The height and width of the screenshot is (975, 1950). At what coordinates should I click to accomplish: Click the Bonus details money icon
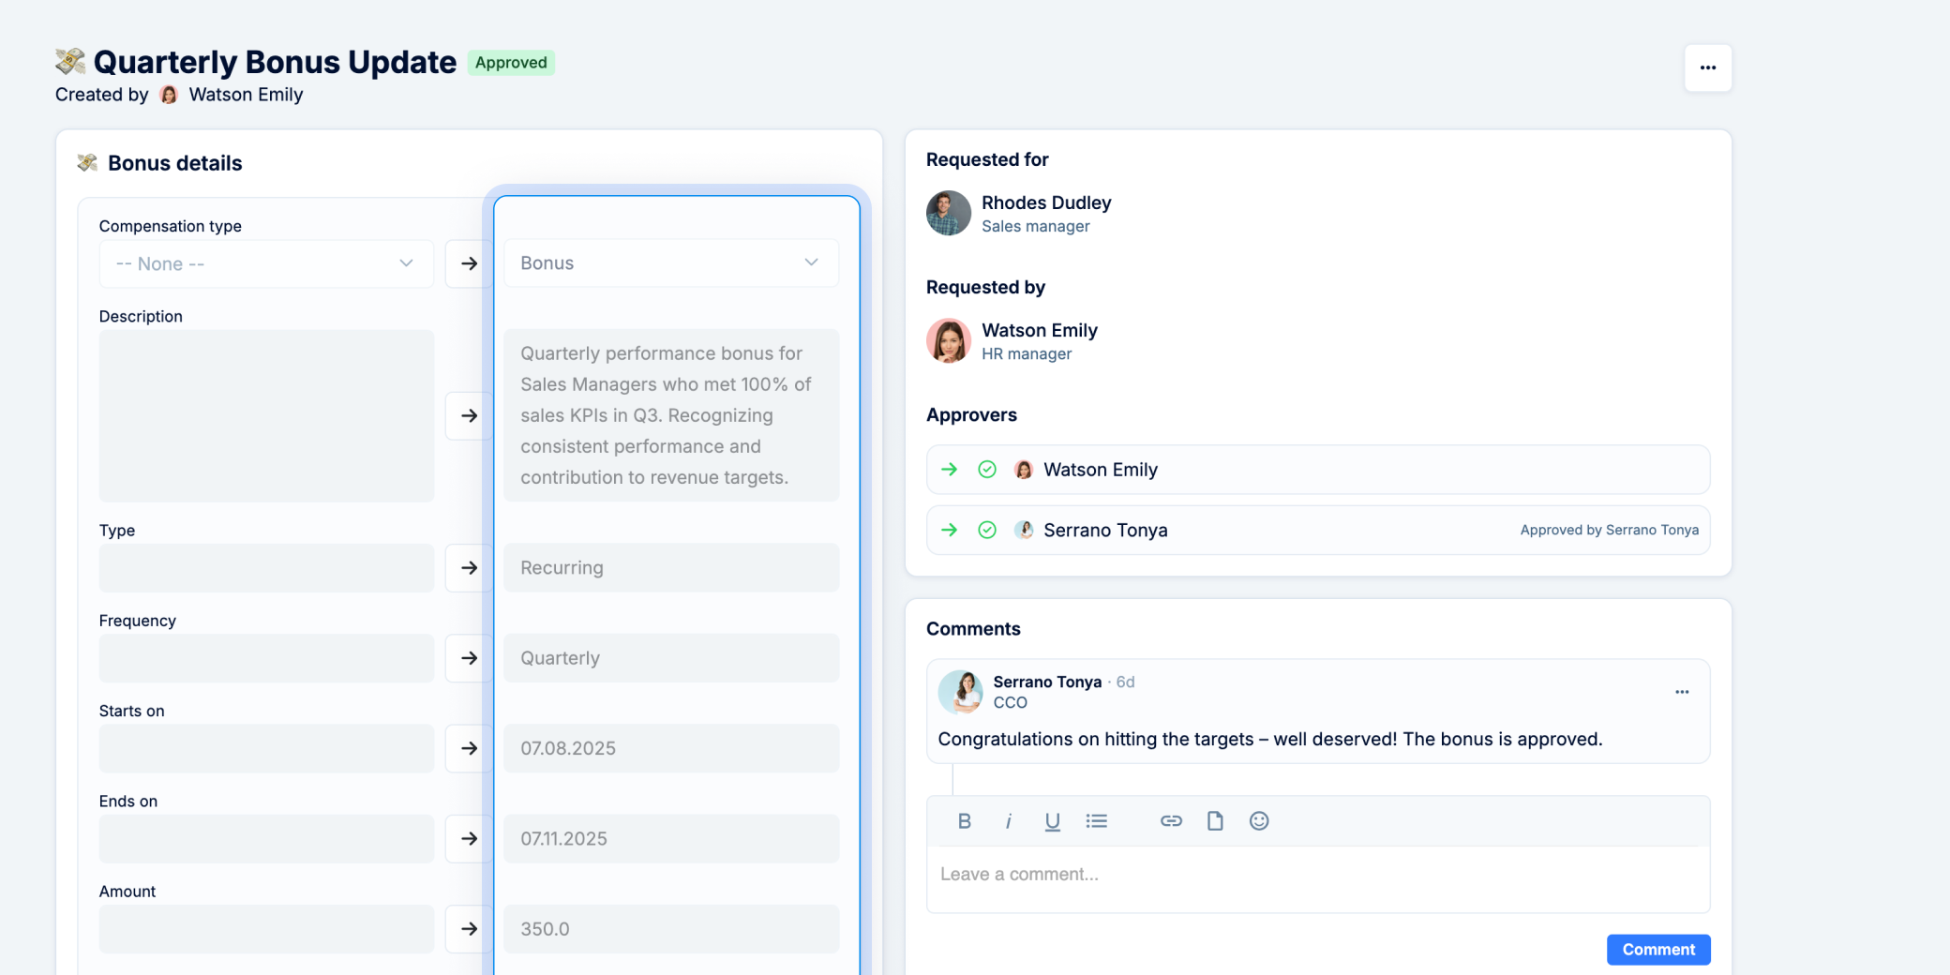click(87, 162)
